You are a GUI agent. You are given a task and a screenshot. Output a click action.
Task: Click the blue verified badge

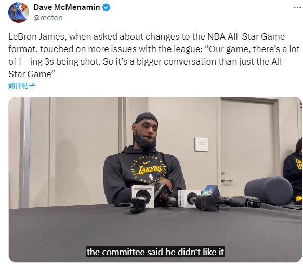click(x=106, y=7)
